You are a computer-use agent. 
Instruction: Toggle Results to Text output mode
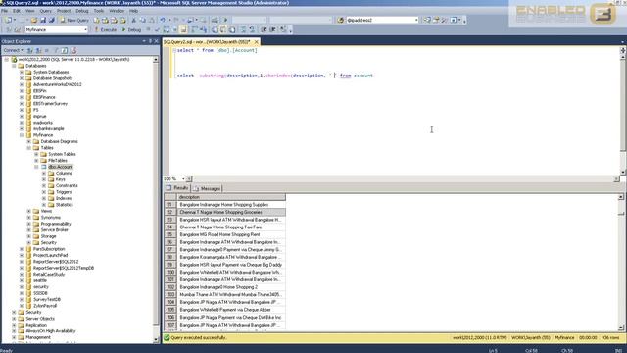215,29
